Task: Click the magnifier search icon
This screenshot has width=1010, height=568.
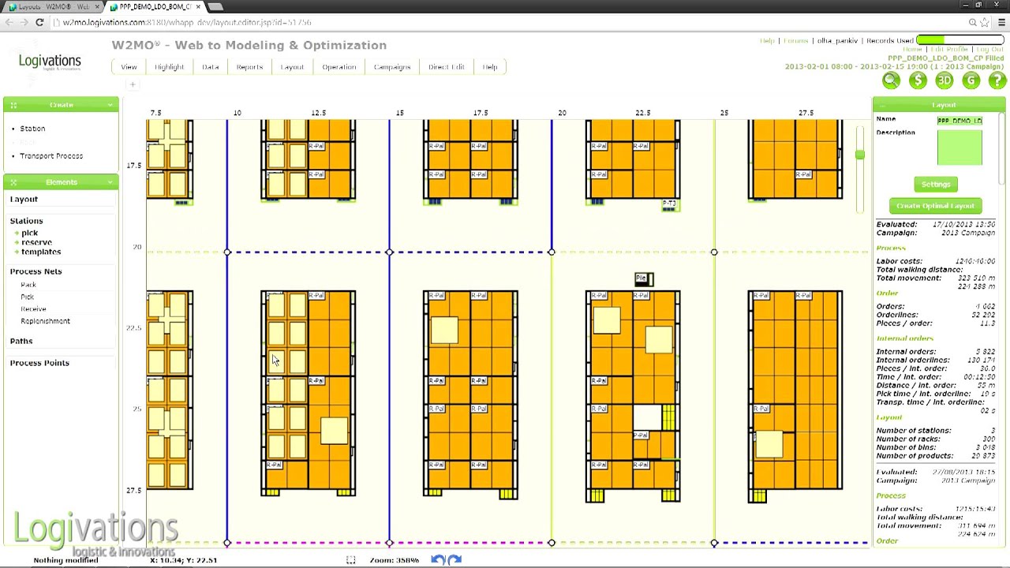Action: click(x=891, y=80)
